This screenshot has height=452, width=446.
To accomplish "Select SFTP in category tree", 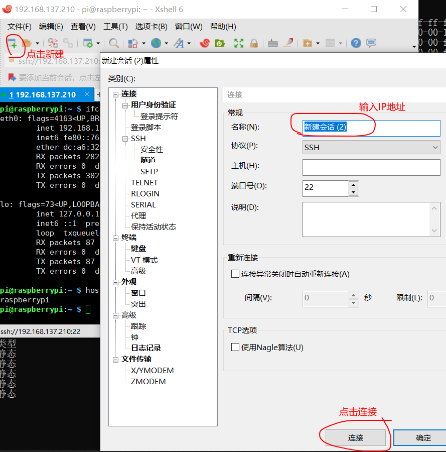I will (149, 172).
